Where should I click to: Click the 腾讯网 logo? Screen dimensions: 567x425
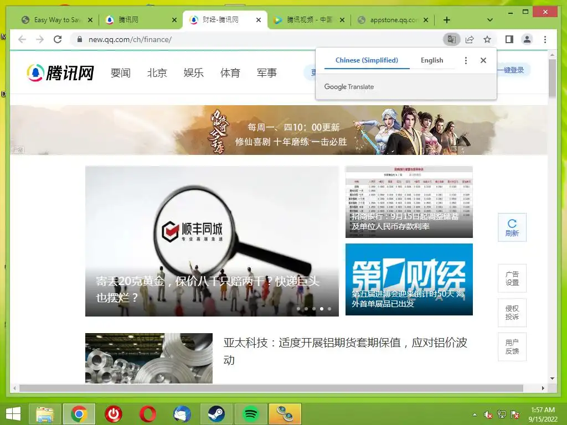pyautogui.click(x=60, y=72)
